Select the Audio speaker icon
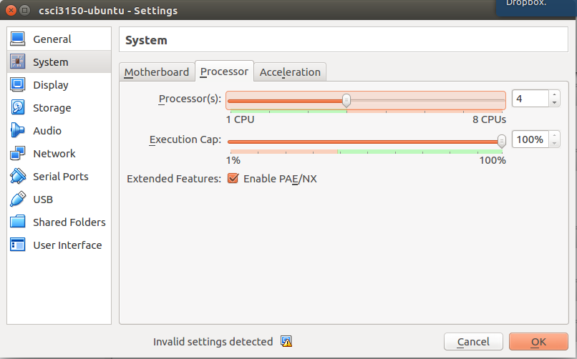577x359 pixels. click(18, 131)
